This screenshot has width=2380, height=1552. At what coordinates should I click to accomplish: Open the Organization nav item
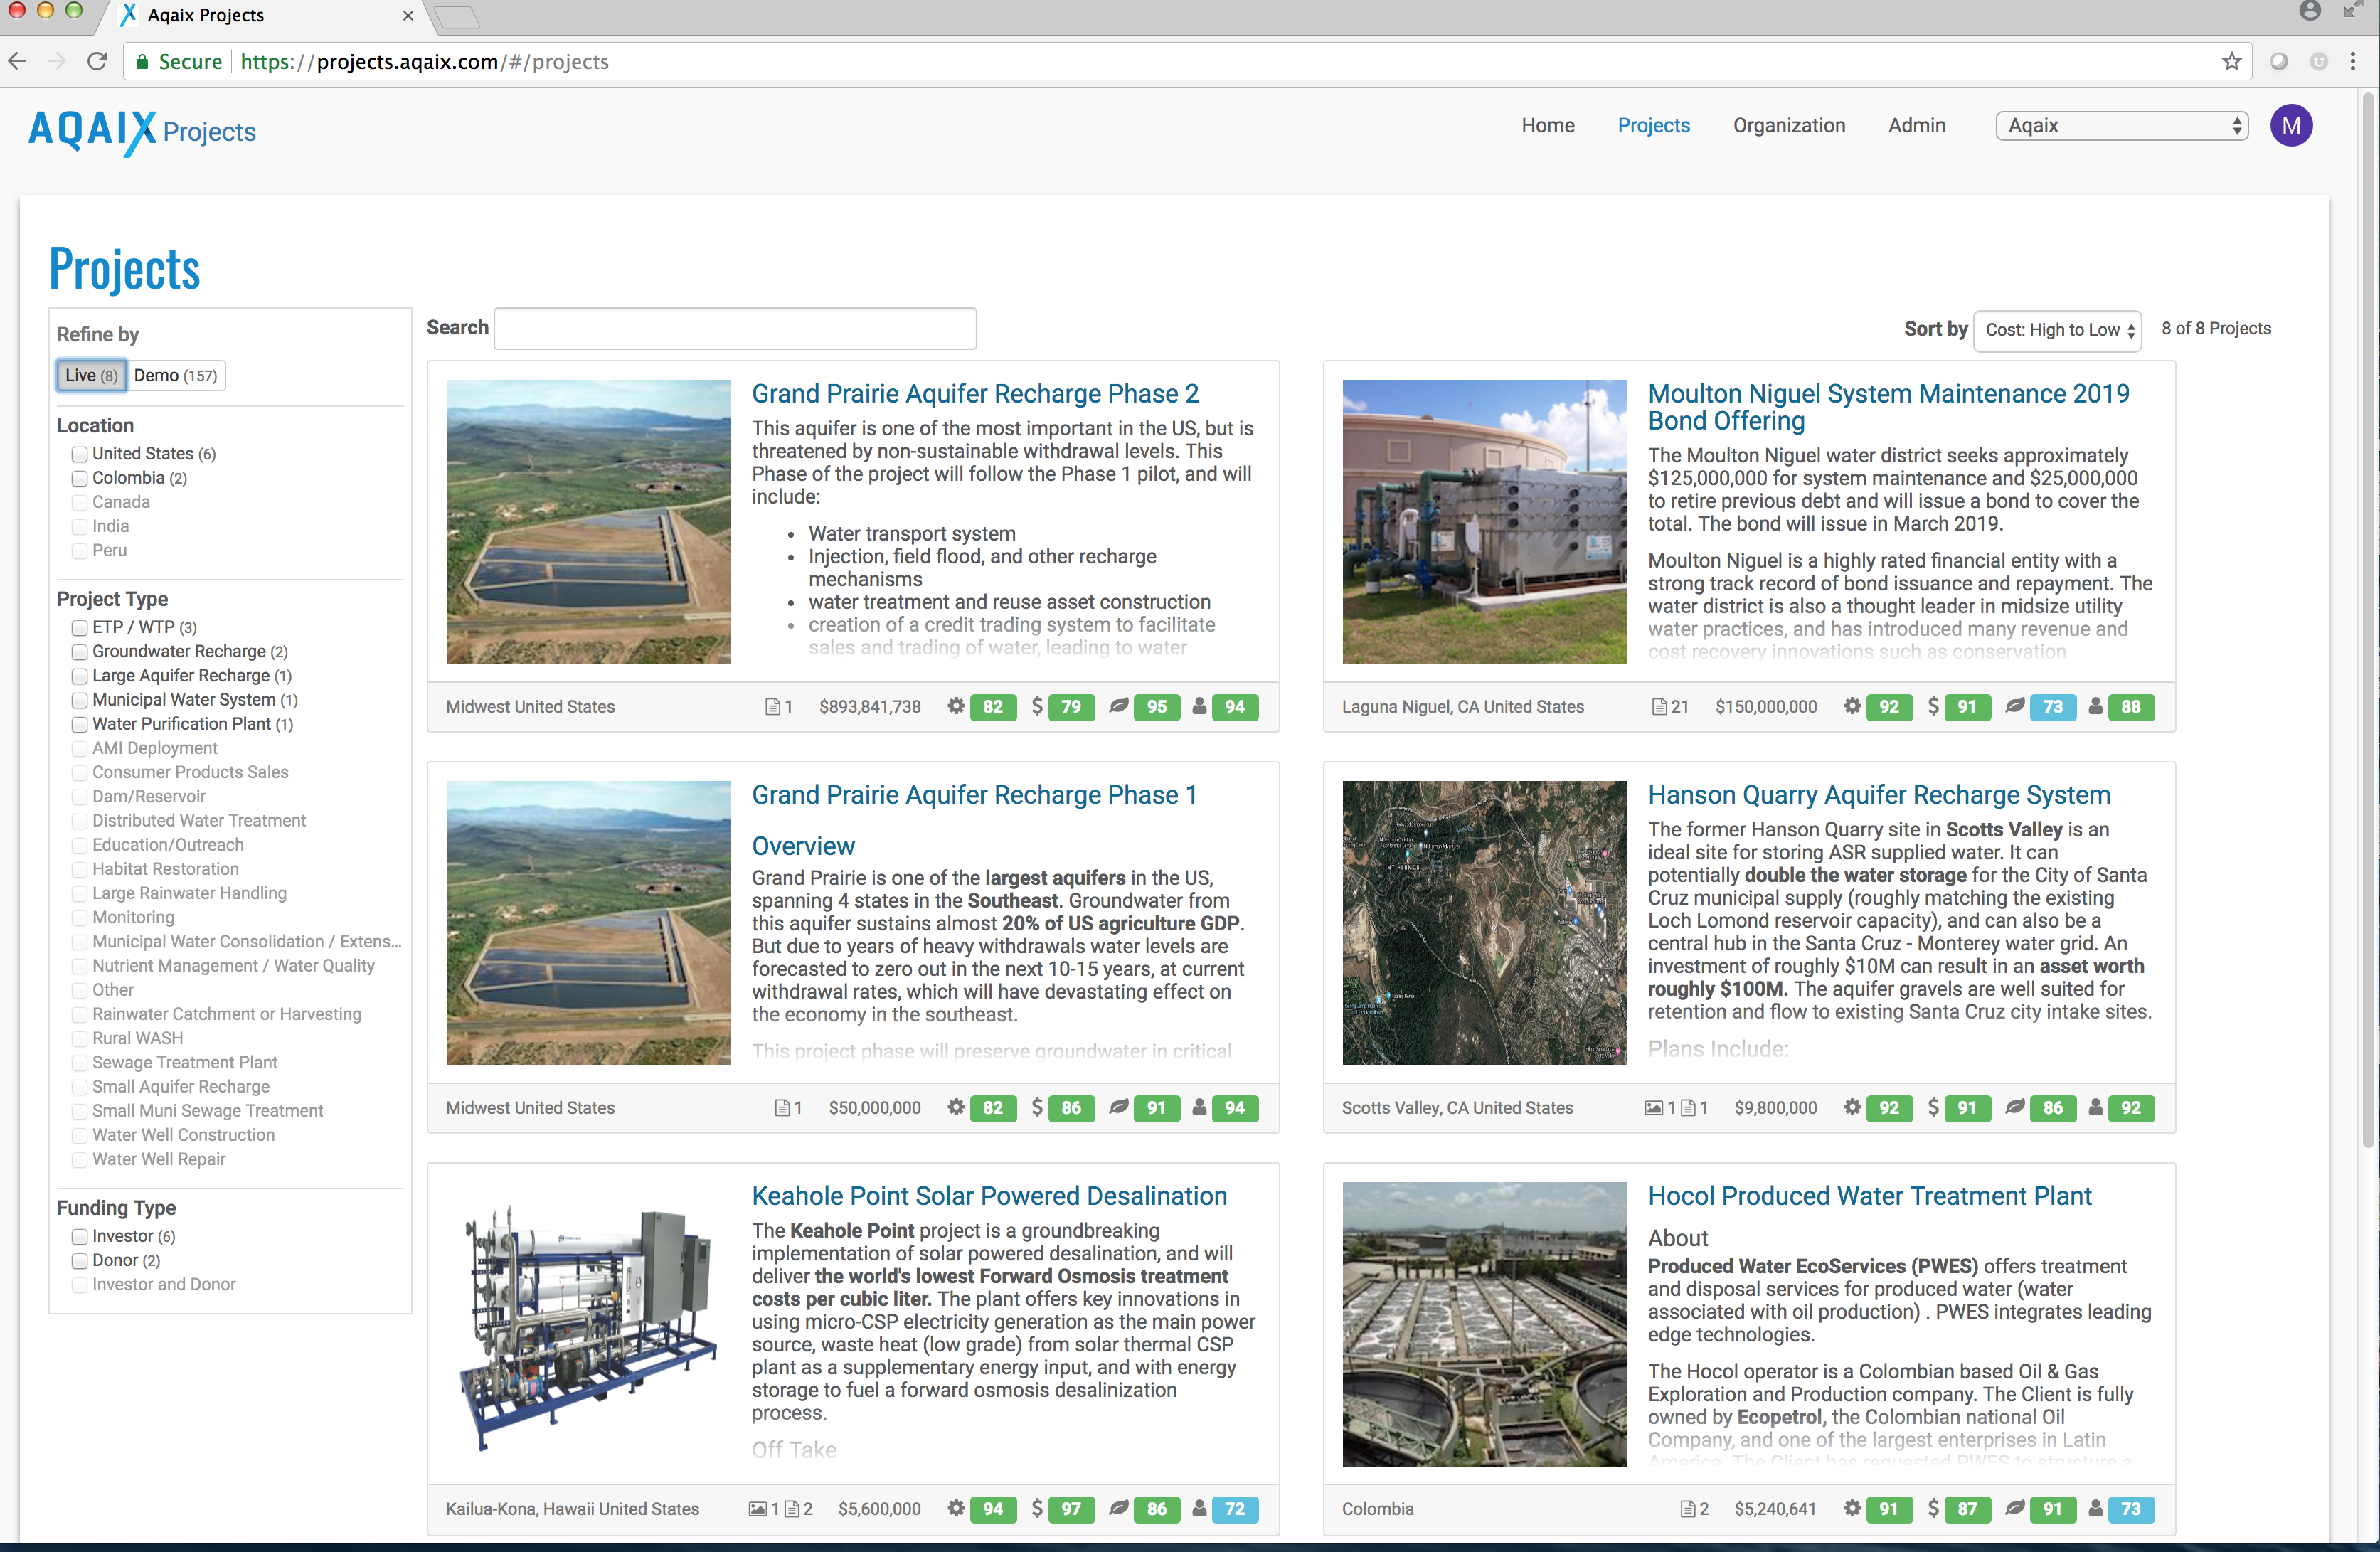pos(1788,126)
